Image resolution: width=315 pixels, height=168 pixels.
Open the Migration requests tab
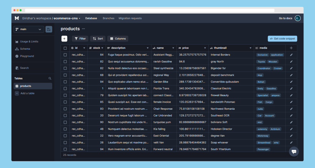[x=130, y=18]
